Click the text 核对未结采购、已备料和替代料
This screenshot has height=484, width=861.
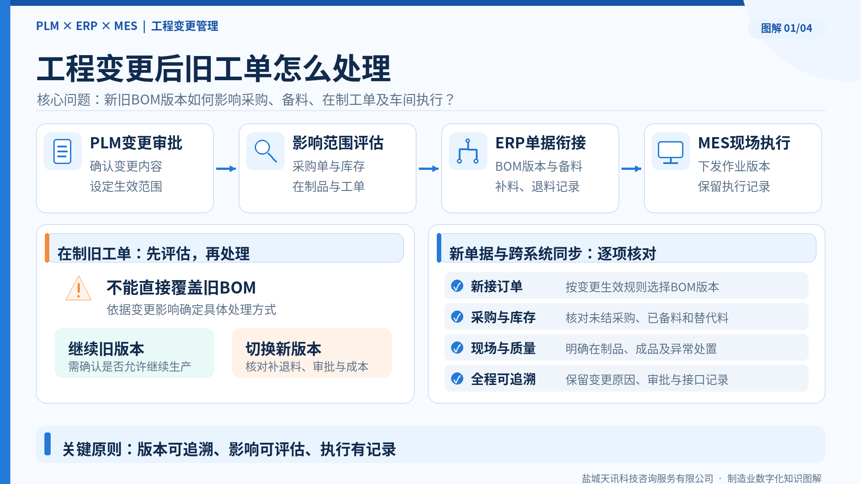pyautogui.click(x=647, y=318)
